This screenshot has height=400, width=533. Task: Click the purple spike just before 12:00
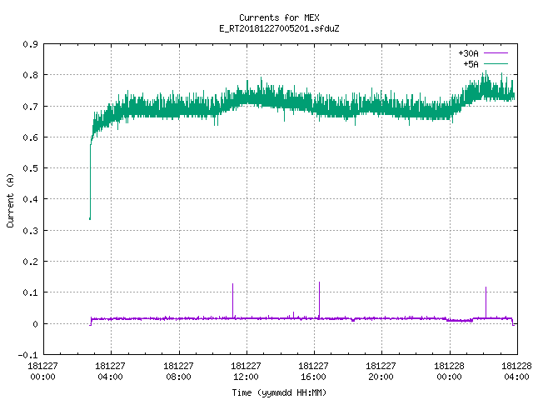pyautogui.click(x=233, y=301)
